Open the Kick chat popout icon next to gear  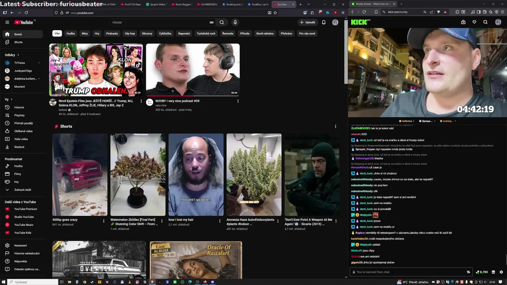[493, 272]
